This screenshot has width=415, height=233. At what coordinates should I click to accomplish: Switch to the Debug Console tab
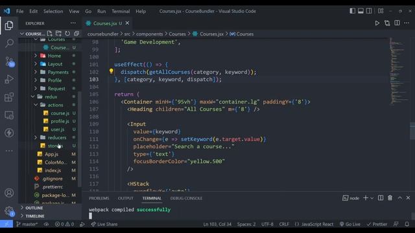point(186,198)
